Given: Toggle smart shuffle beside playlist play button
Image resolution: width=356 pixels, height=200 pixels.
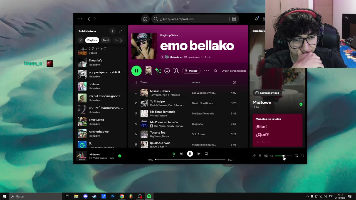Looking at the screenshot, I should tap(158, 71).
